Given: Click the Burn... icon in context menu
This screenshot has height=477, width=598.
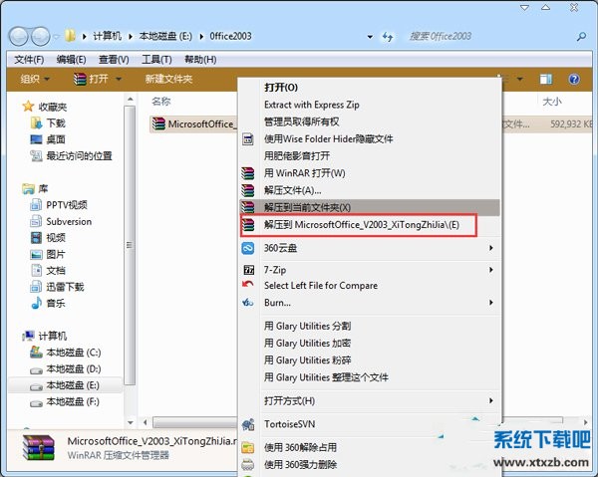Looking at the screenshot, I should tap(249, 302).
